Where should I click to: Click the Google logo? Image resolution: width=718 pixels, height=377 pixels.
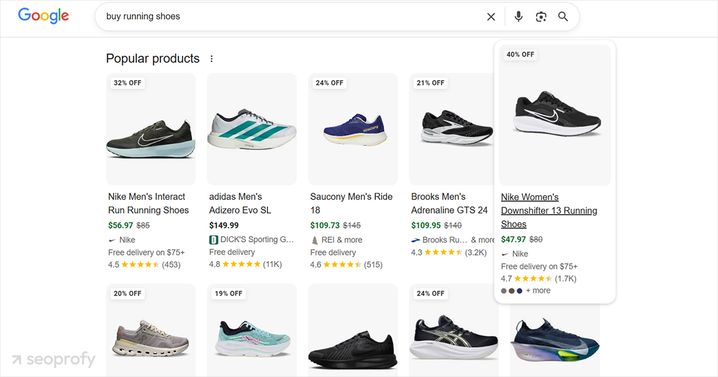pos(43,16)
